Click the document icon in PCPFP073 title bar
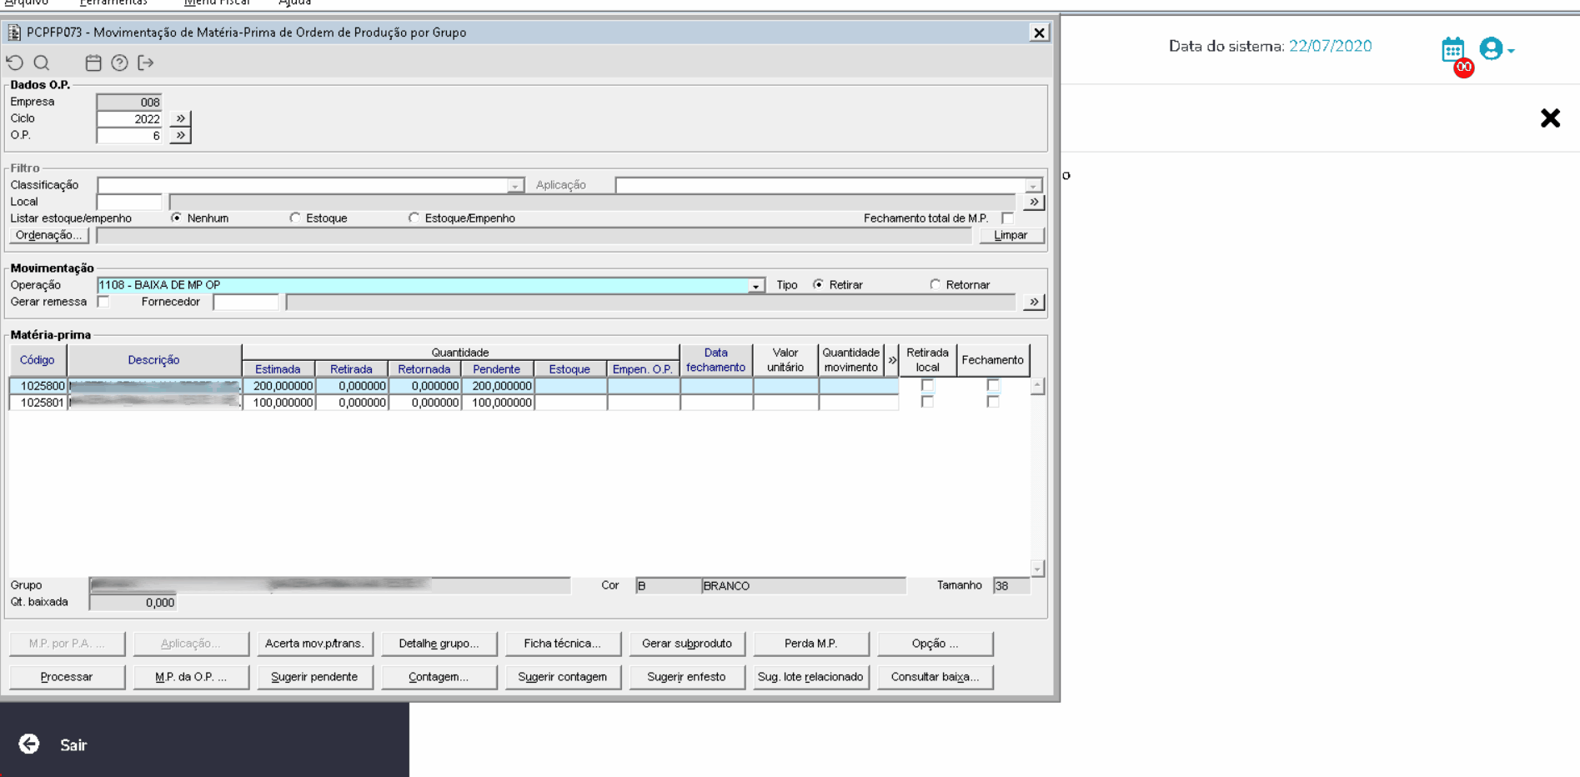This screenshot has height=777, width=1580. [14, 33]
